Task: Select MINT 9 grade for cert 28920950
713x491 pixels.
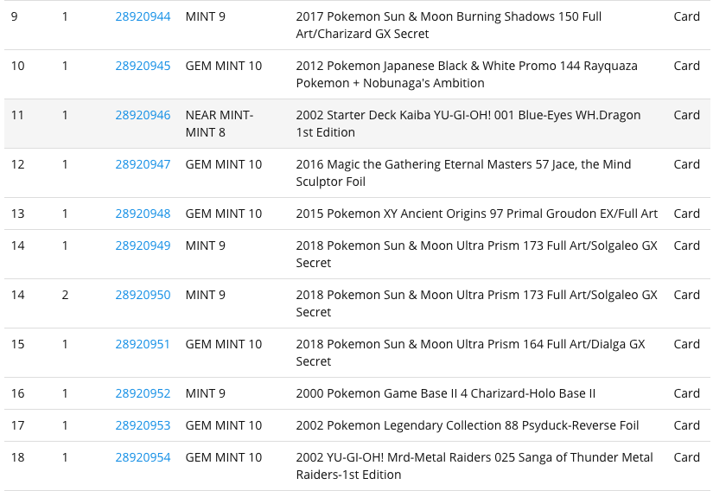Action: (x=206, y=295)
